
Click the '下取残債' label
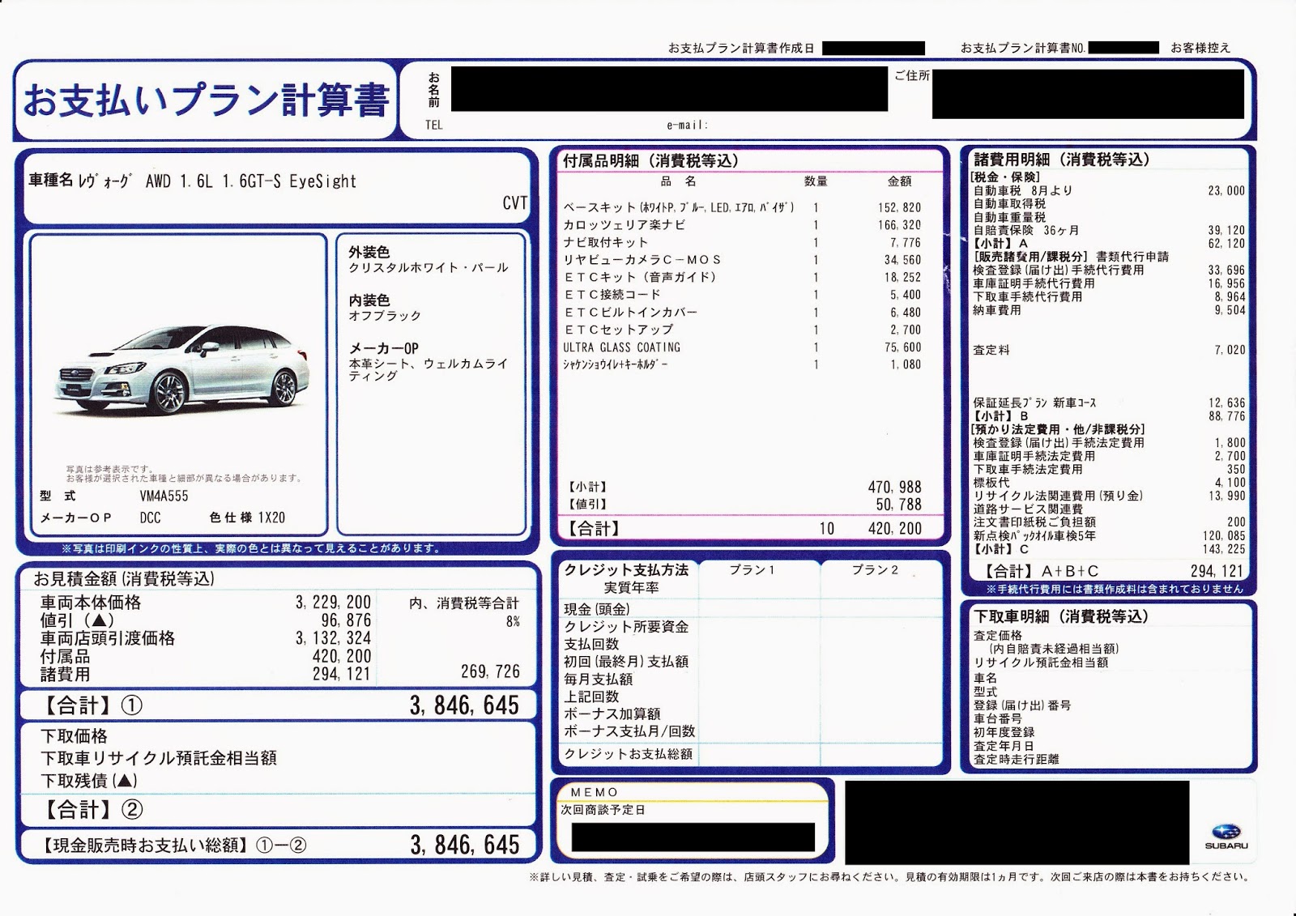tap(89, 781)
